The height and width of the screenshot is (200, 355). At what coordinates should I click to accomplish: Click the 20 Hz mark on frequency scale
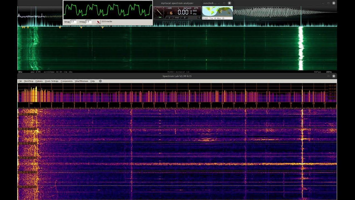(x=245, y=103)
